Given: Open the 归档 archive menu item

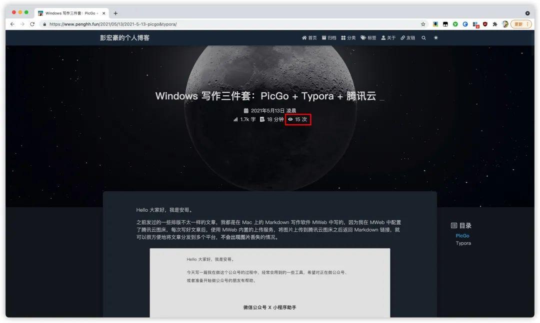Looking at the screenshot, I should click(x=329, y=38).
